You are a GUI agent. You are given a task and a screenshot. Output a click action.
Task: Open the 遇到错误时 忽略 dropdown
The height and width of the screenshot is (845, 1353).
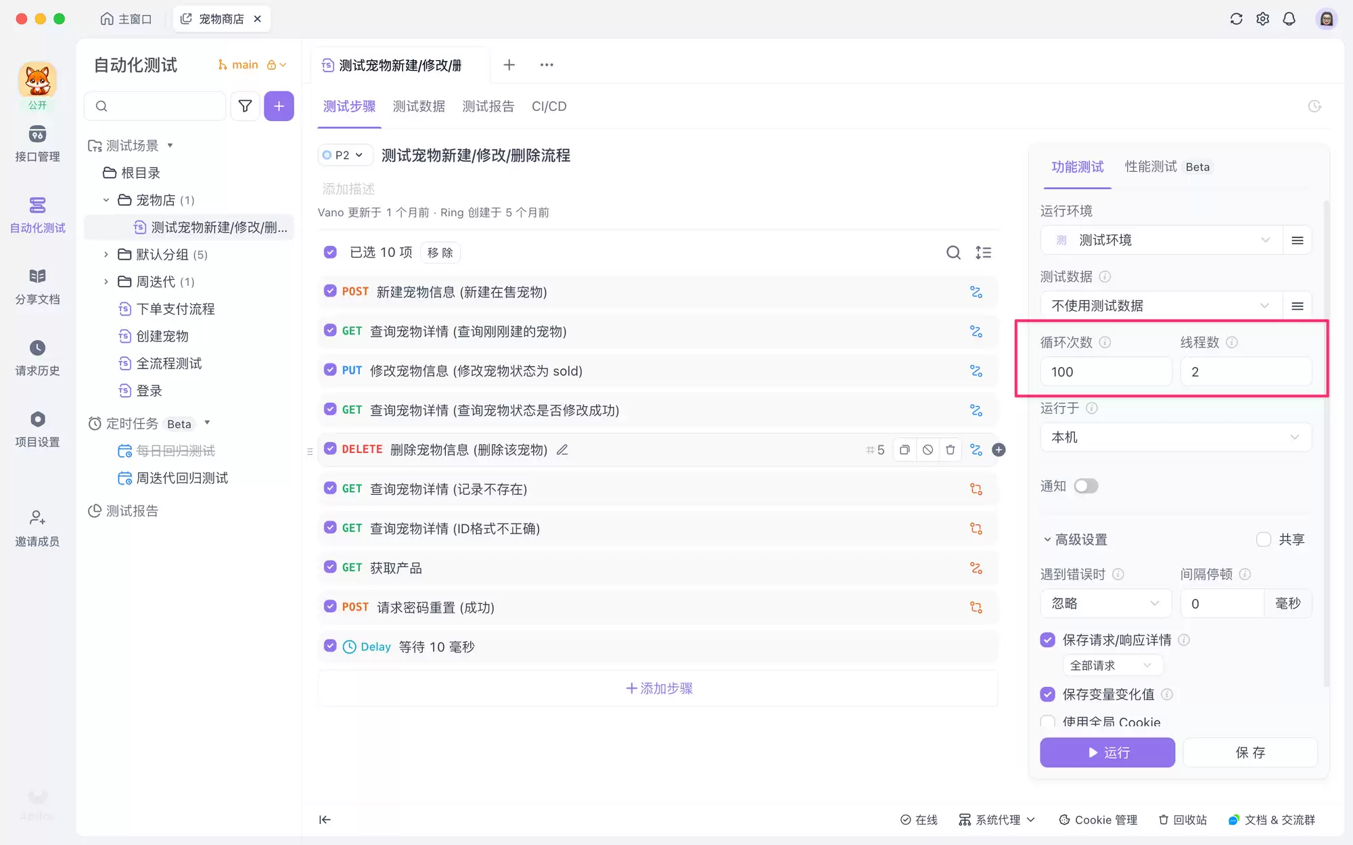coord(1105,603)
